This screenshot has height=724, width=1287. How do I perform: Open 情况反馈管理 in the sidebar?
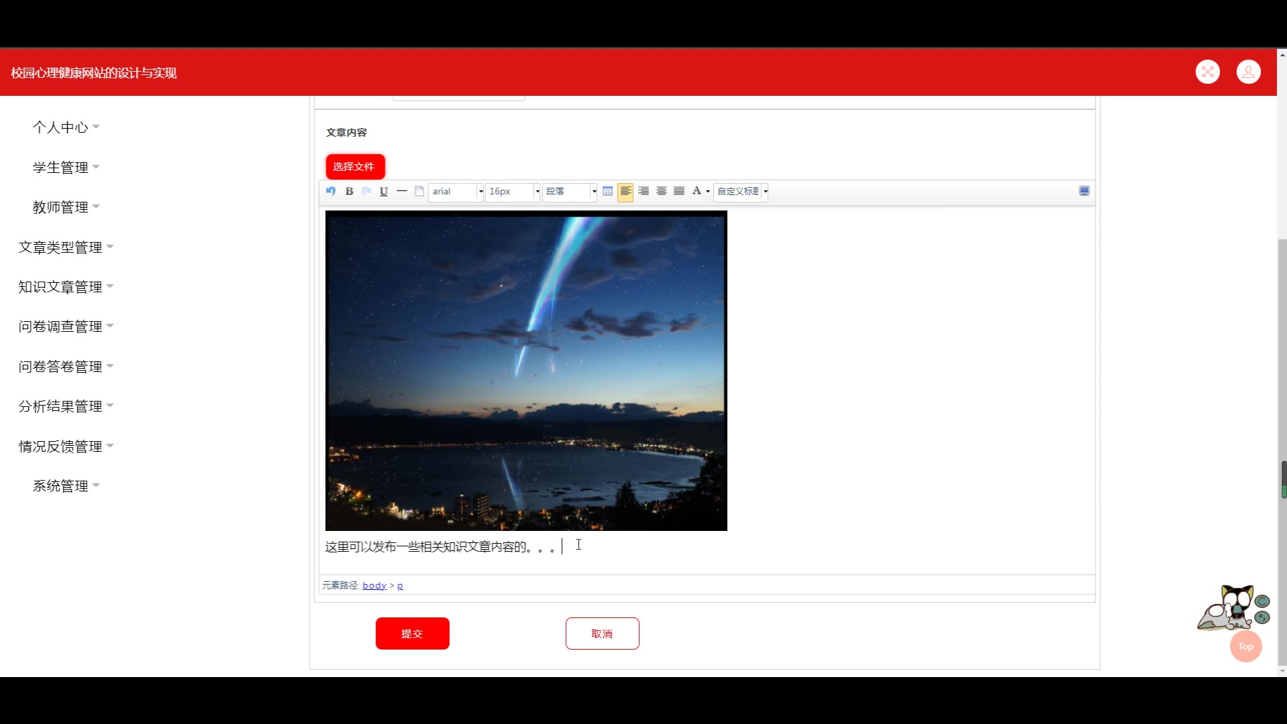[66, 446]
